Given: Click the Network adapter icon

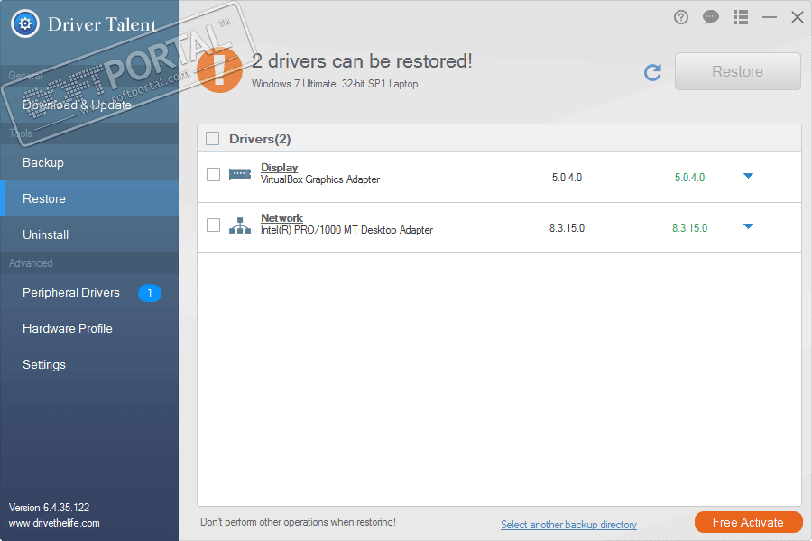Looking at the screenshot, I should coord(240,225).
